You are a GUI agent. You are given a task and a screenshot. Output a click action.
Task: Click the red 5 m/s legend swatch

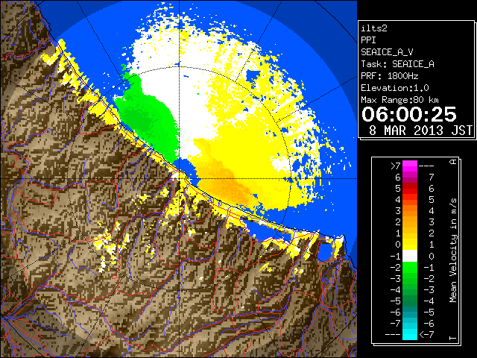pyautogui.click(x=410, y=189)
